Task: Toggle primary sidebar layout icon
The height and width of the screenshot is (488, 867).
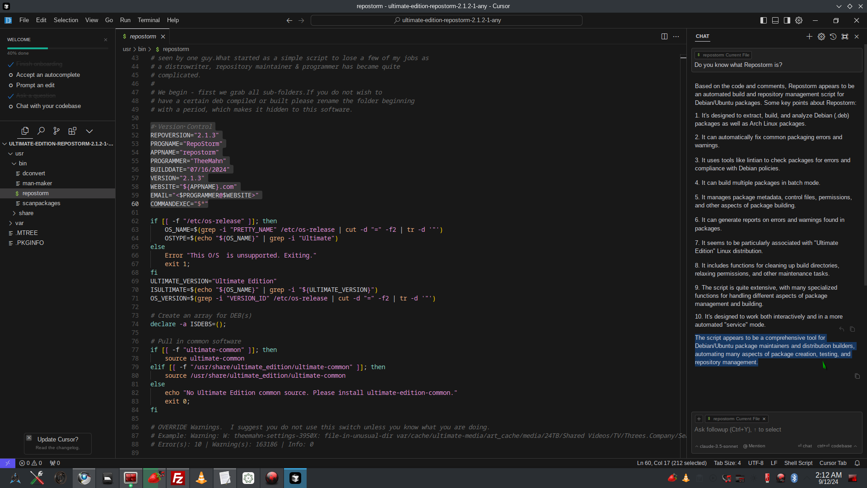Action: tap(764, 20)
